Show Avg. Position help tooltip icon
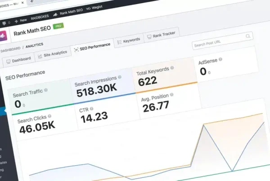The image size is (270, 181). click(171, 95)
